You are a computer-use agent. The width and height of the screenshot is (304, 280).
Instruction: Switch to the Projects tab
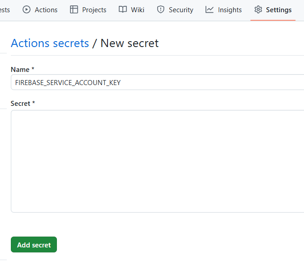click(x=88, y=9)
